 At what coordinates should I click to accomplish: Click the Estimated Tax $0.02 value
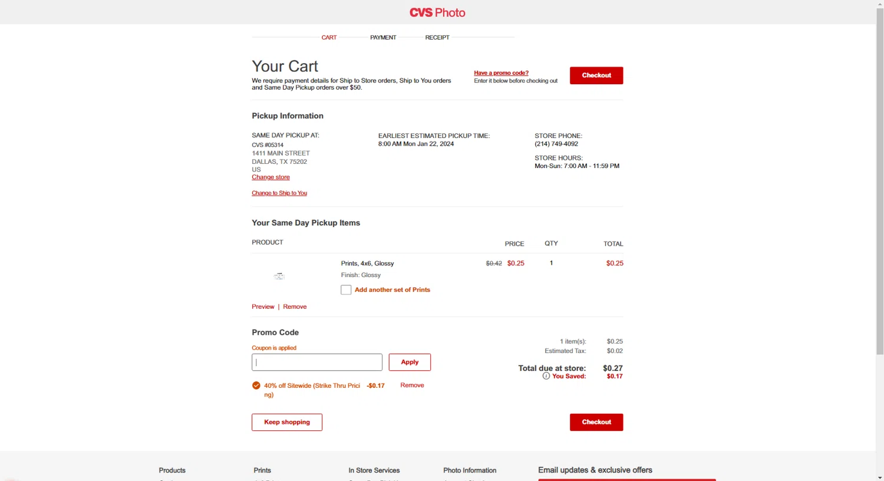[615, 351]
